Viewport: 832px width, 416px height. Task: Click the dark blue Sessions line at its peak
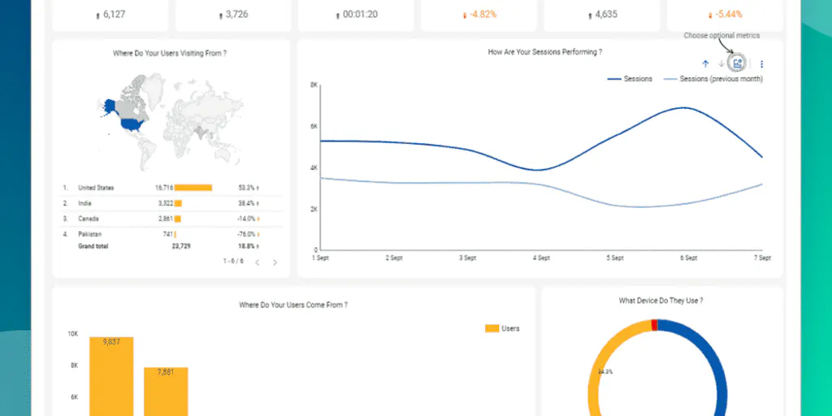[x=685, y=108]
